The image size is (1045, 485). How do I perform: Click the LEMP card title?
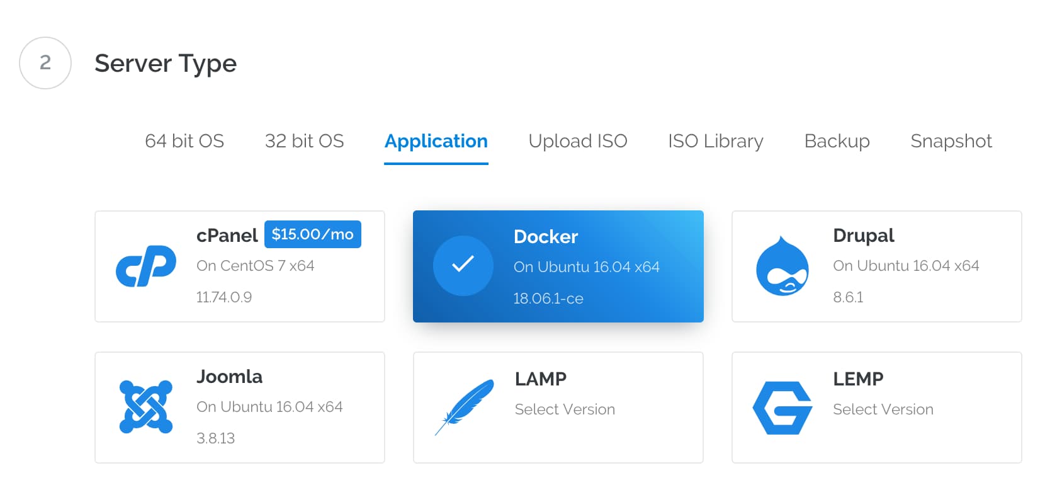pyautogui.click(x=858, y=379)
